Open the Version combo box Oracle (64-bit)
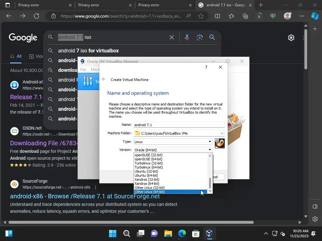Viewport: 322px width, 241px height. [173, 150]
